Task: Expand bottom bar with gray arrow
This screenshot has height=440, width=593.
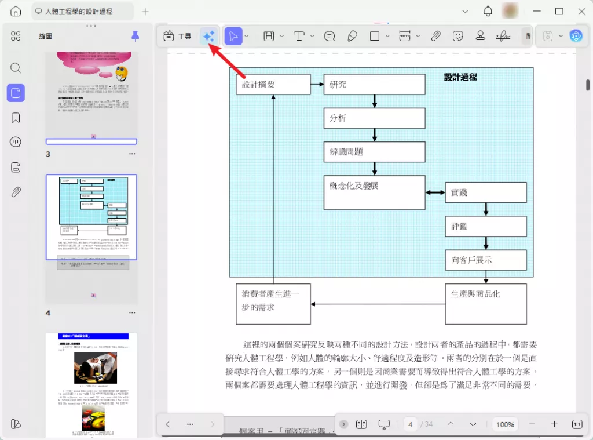Action: (x=343, y=424)
